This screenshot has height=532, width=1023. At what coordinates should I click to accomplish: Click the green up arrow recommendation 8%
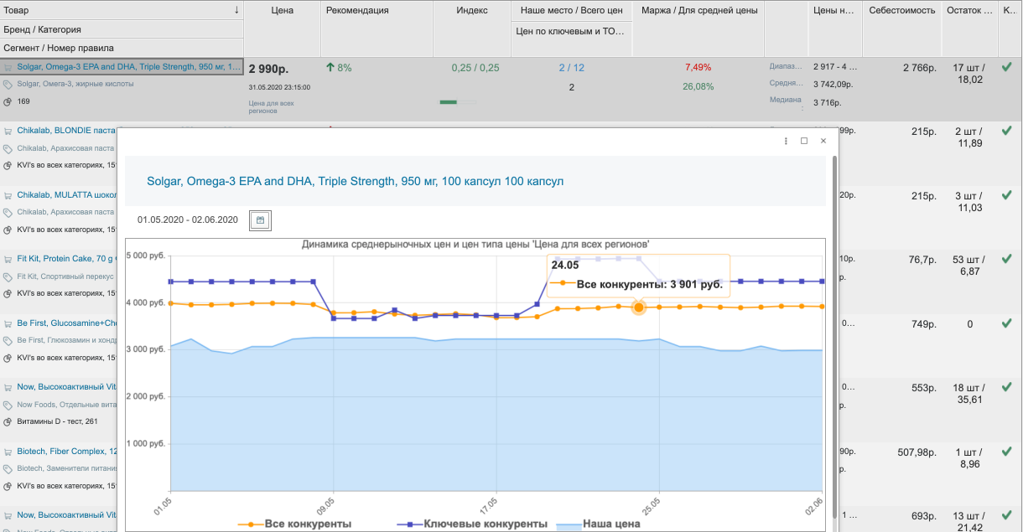[330, 67]
